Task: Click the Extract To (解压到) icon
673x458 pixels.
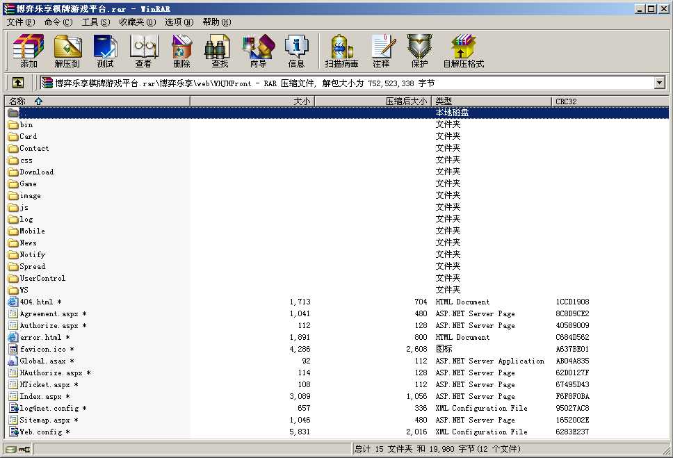Action: (x=67, y=51)
